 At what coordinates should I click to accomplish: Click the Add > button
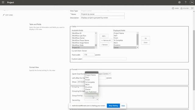tap(104, 36)
